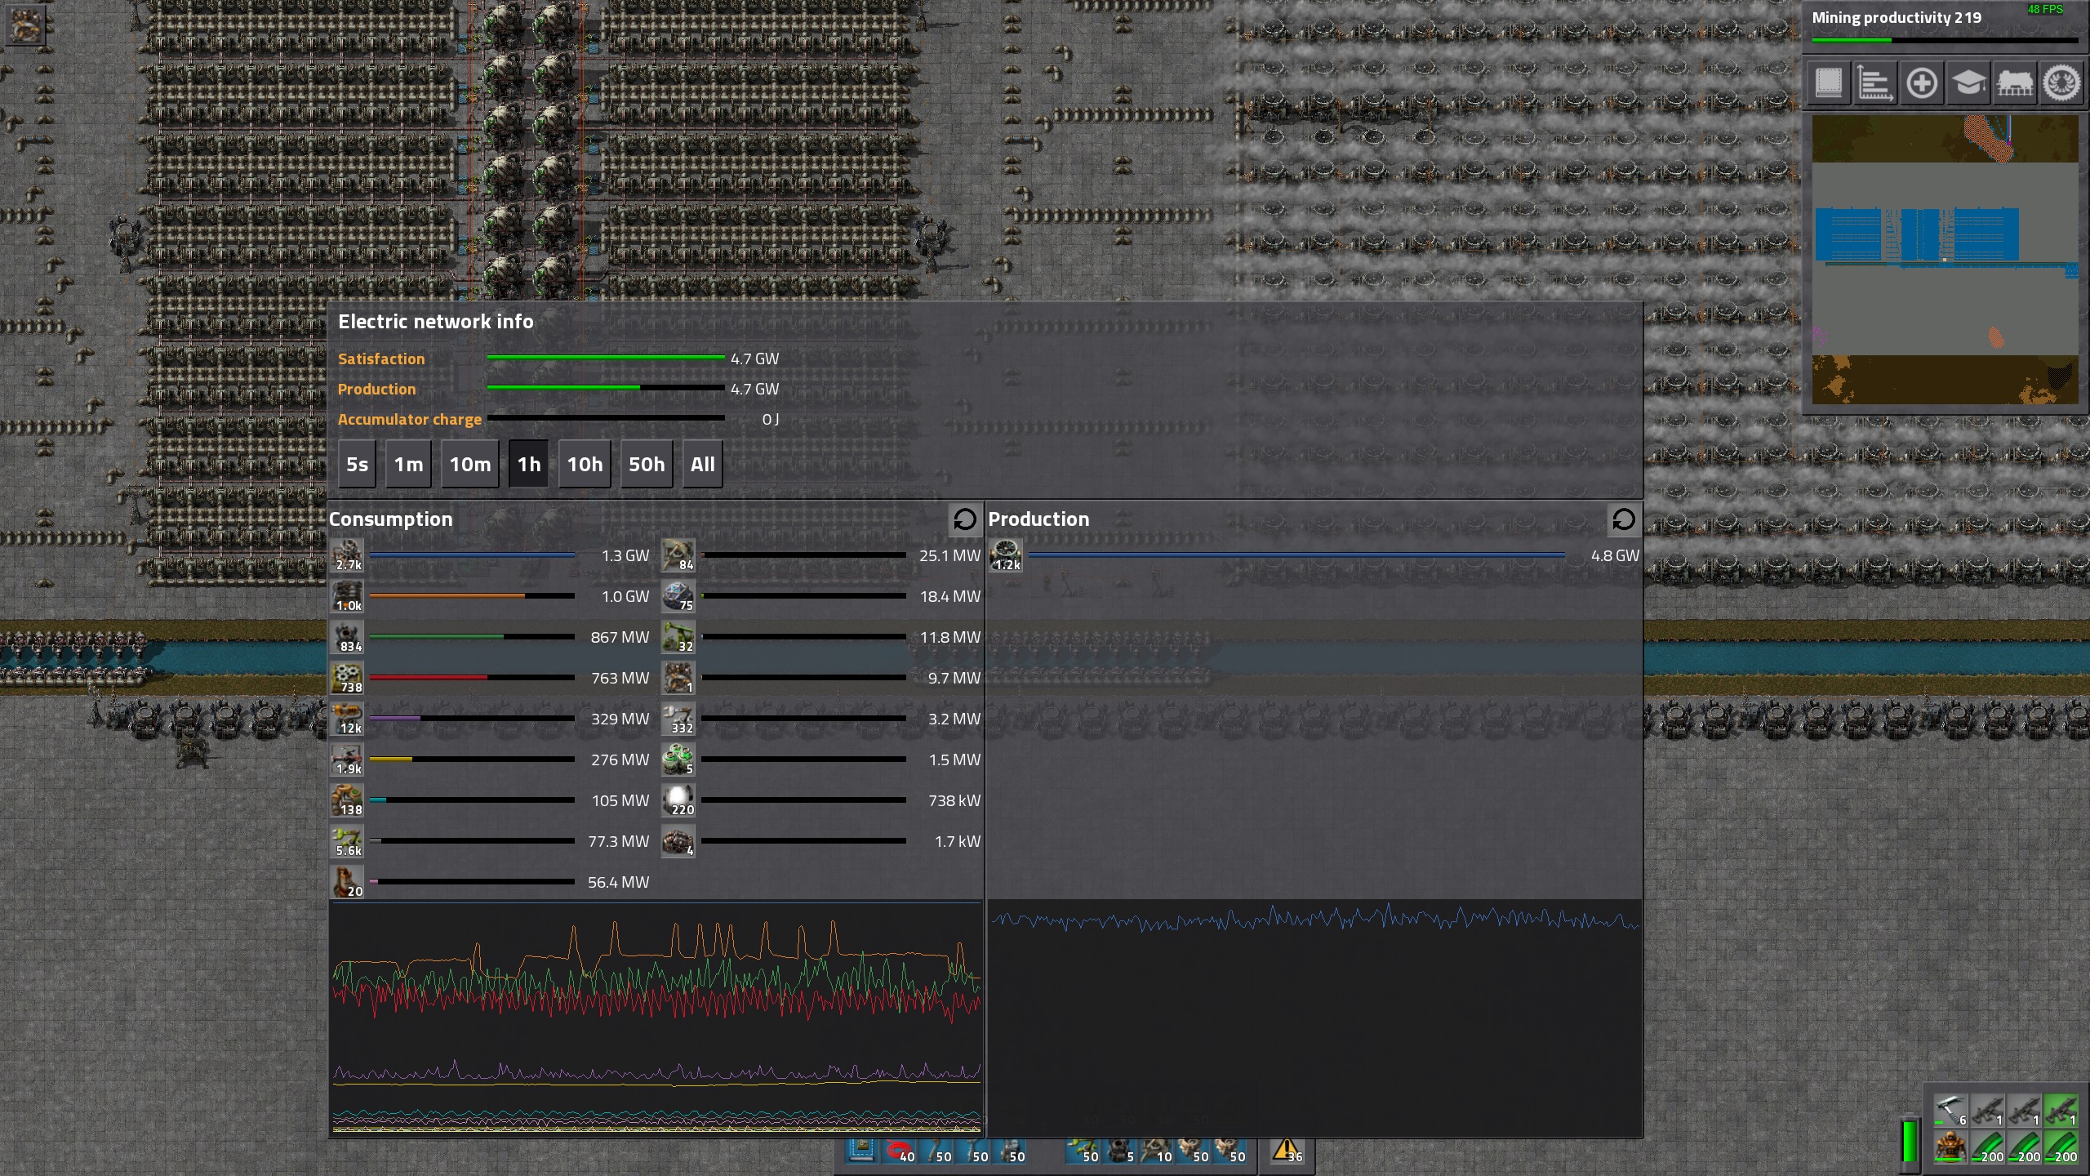Refresh the Production list
The width and height of the screenshot is (2090, 1176).
pyautogui.click(x=1624, y=519)
